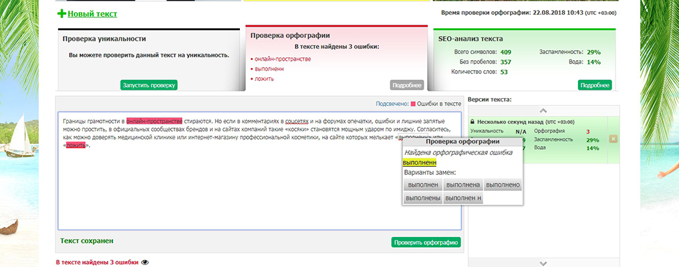Click the spell check time stamp text
This screenshot has height=267, width=679.
pyautogui.click(x=529, y=13)
